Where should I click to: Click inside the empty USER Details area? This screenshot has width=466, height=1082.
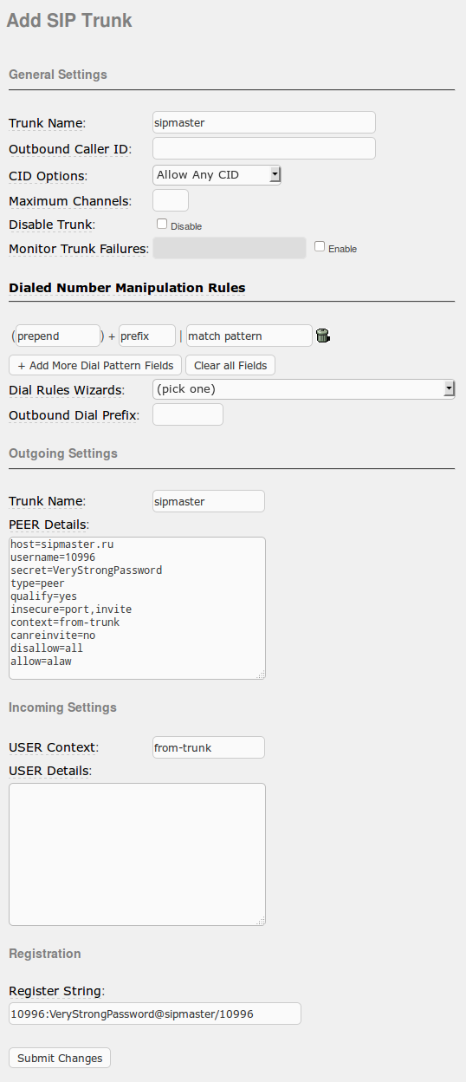click(137, 854)
